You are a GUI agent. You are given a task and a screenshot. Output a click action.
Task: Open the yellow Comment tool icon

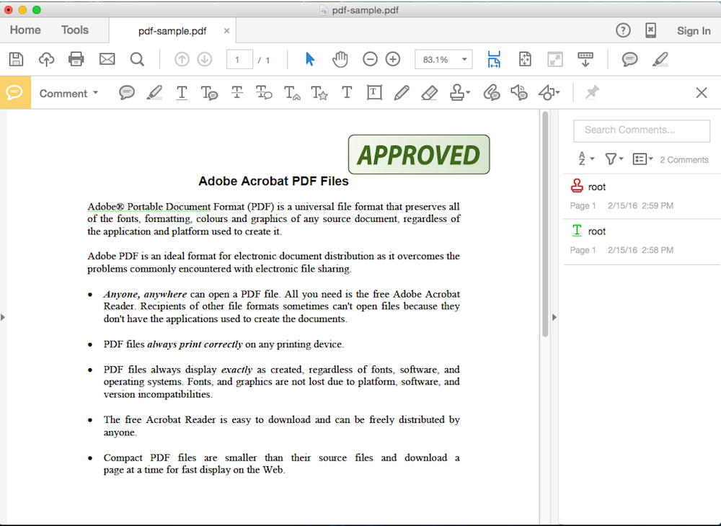15,92
